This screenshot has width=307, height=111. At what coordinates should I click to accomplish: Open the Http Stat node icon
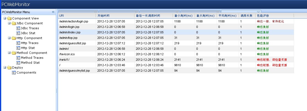(18, 48)
